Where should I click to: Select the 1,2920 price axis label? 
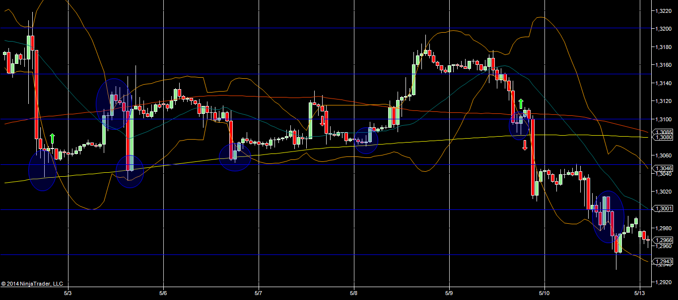coord(664,282)
